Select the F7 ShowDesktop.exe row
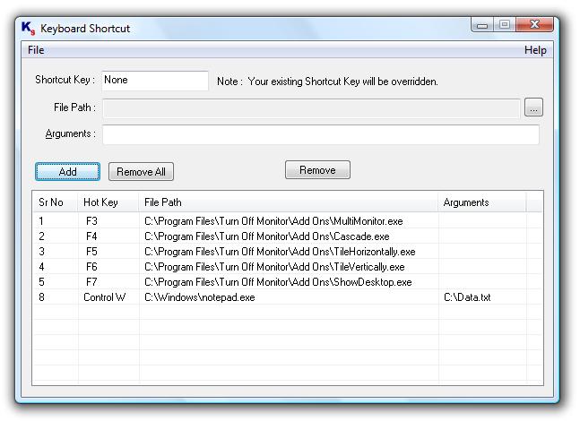The height and width of the screenshot is (421, 580). pos(288,282)
